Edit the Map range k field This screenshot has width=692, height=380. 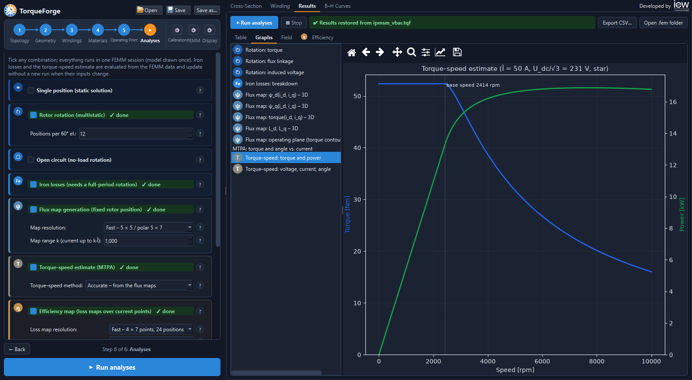[148, 241]
